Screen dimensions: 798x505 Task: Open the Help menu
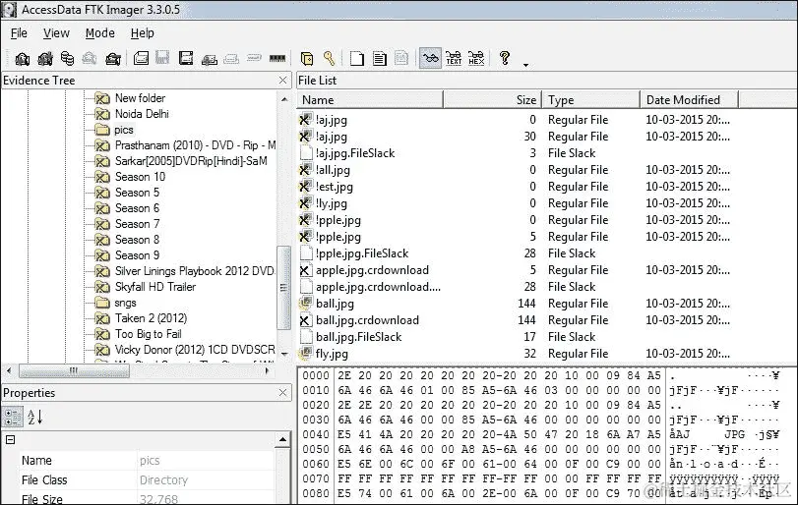tap(142, 33)
